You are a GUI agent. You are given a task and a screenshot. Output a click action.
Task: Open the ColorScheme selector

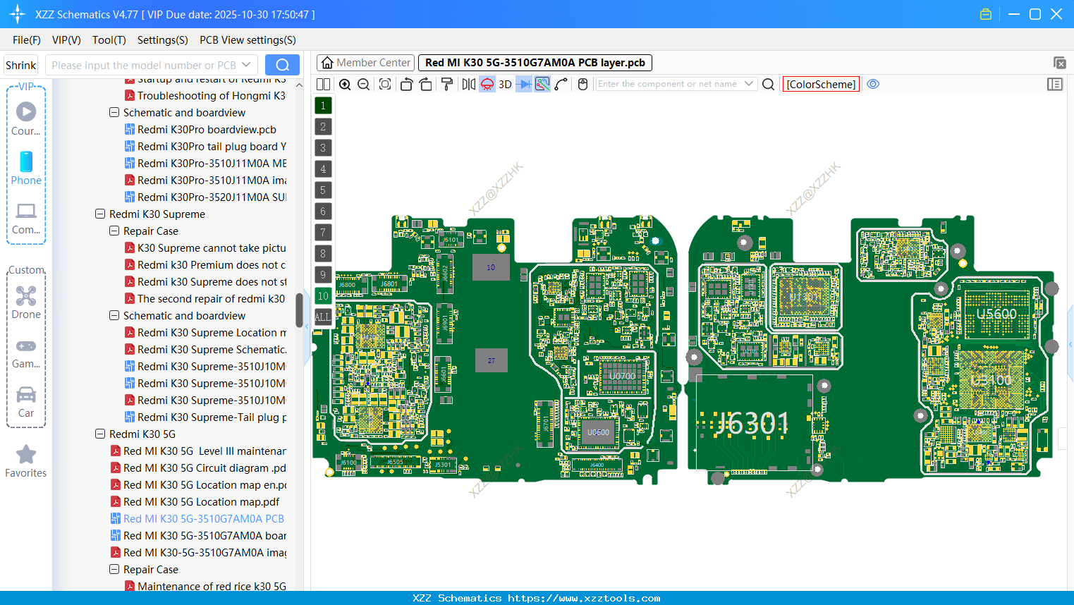820,84
